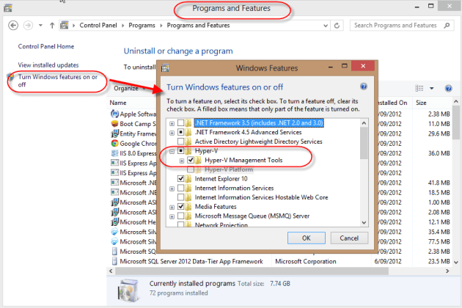
Task: Click the Organize toolbar menu
Action: [130, 88]
